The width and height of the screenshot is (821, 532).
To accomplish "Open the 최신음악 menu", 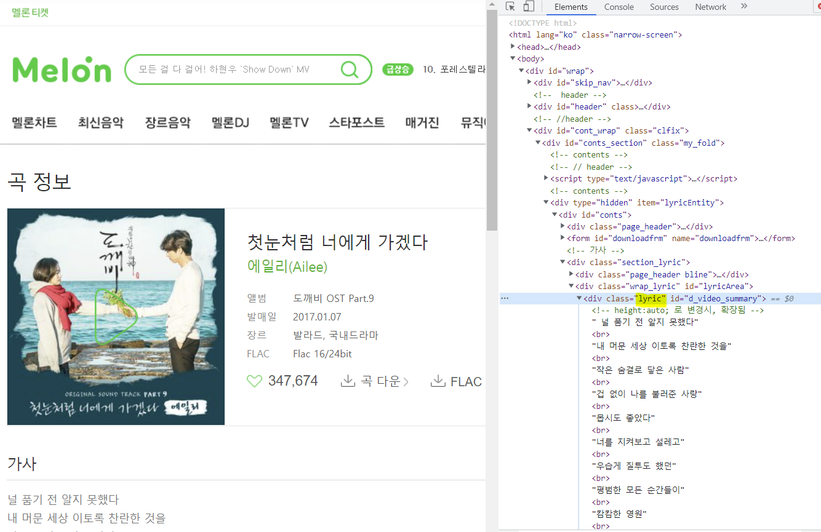I will (101, 122).
